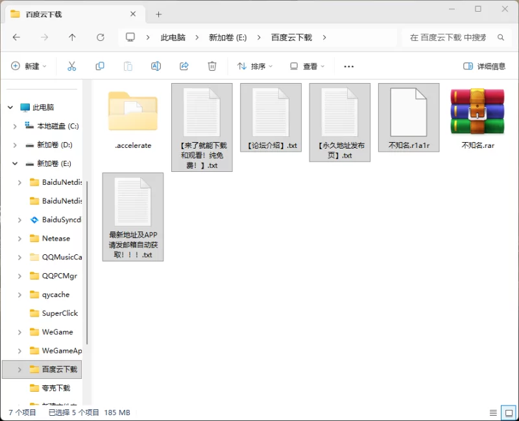Select the 不知名.rar archive file
This screenshot has width=519, height=421.
click(477, 117)
